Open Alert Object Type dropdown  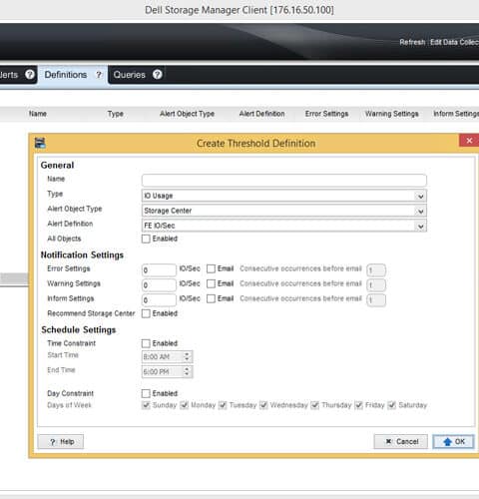click(284, 211)
